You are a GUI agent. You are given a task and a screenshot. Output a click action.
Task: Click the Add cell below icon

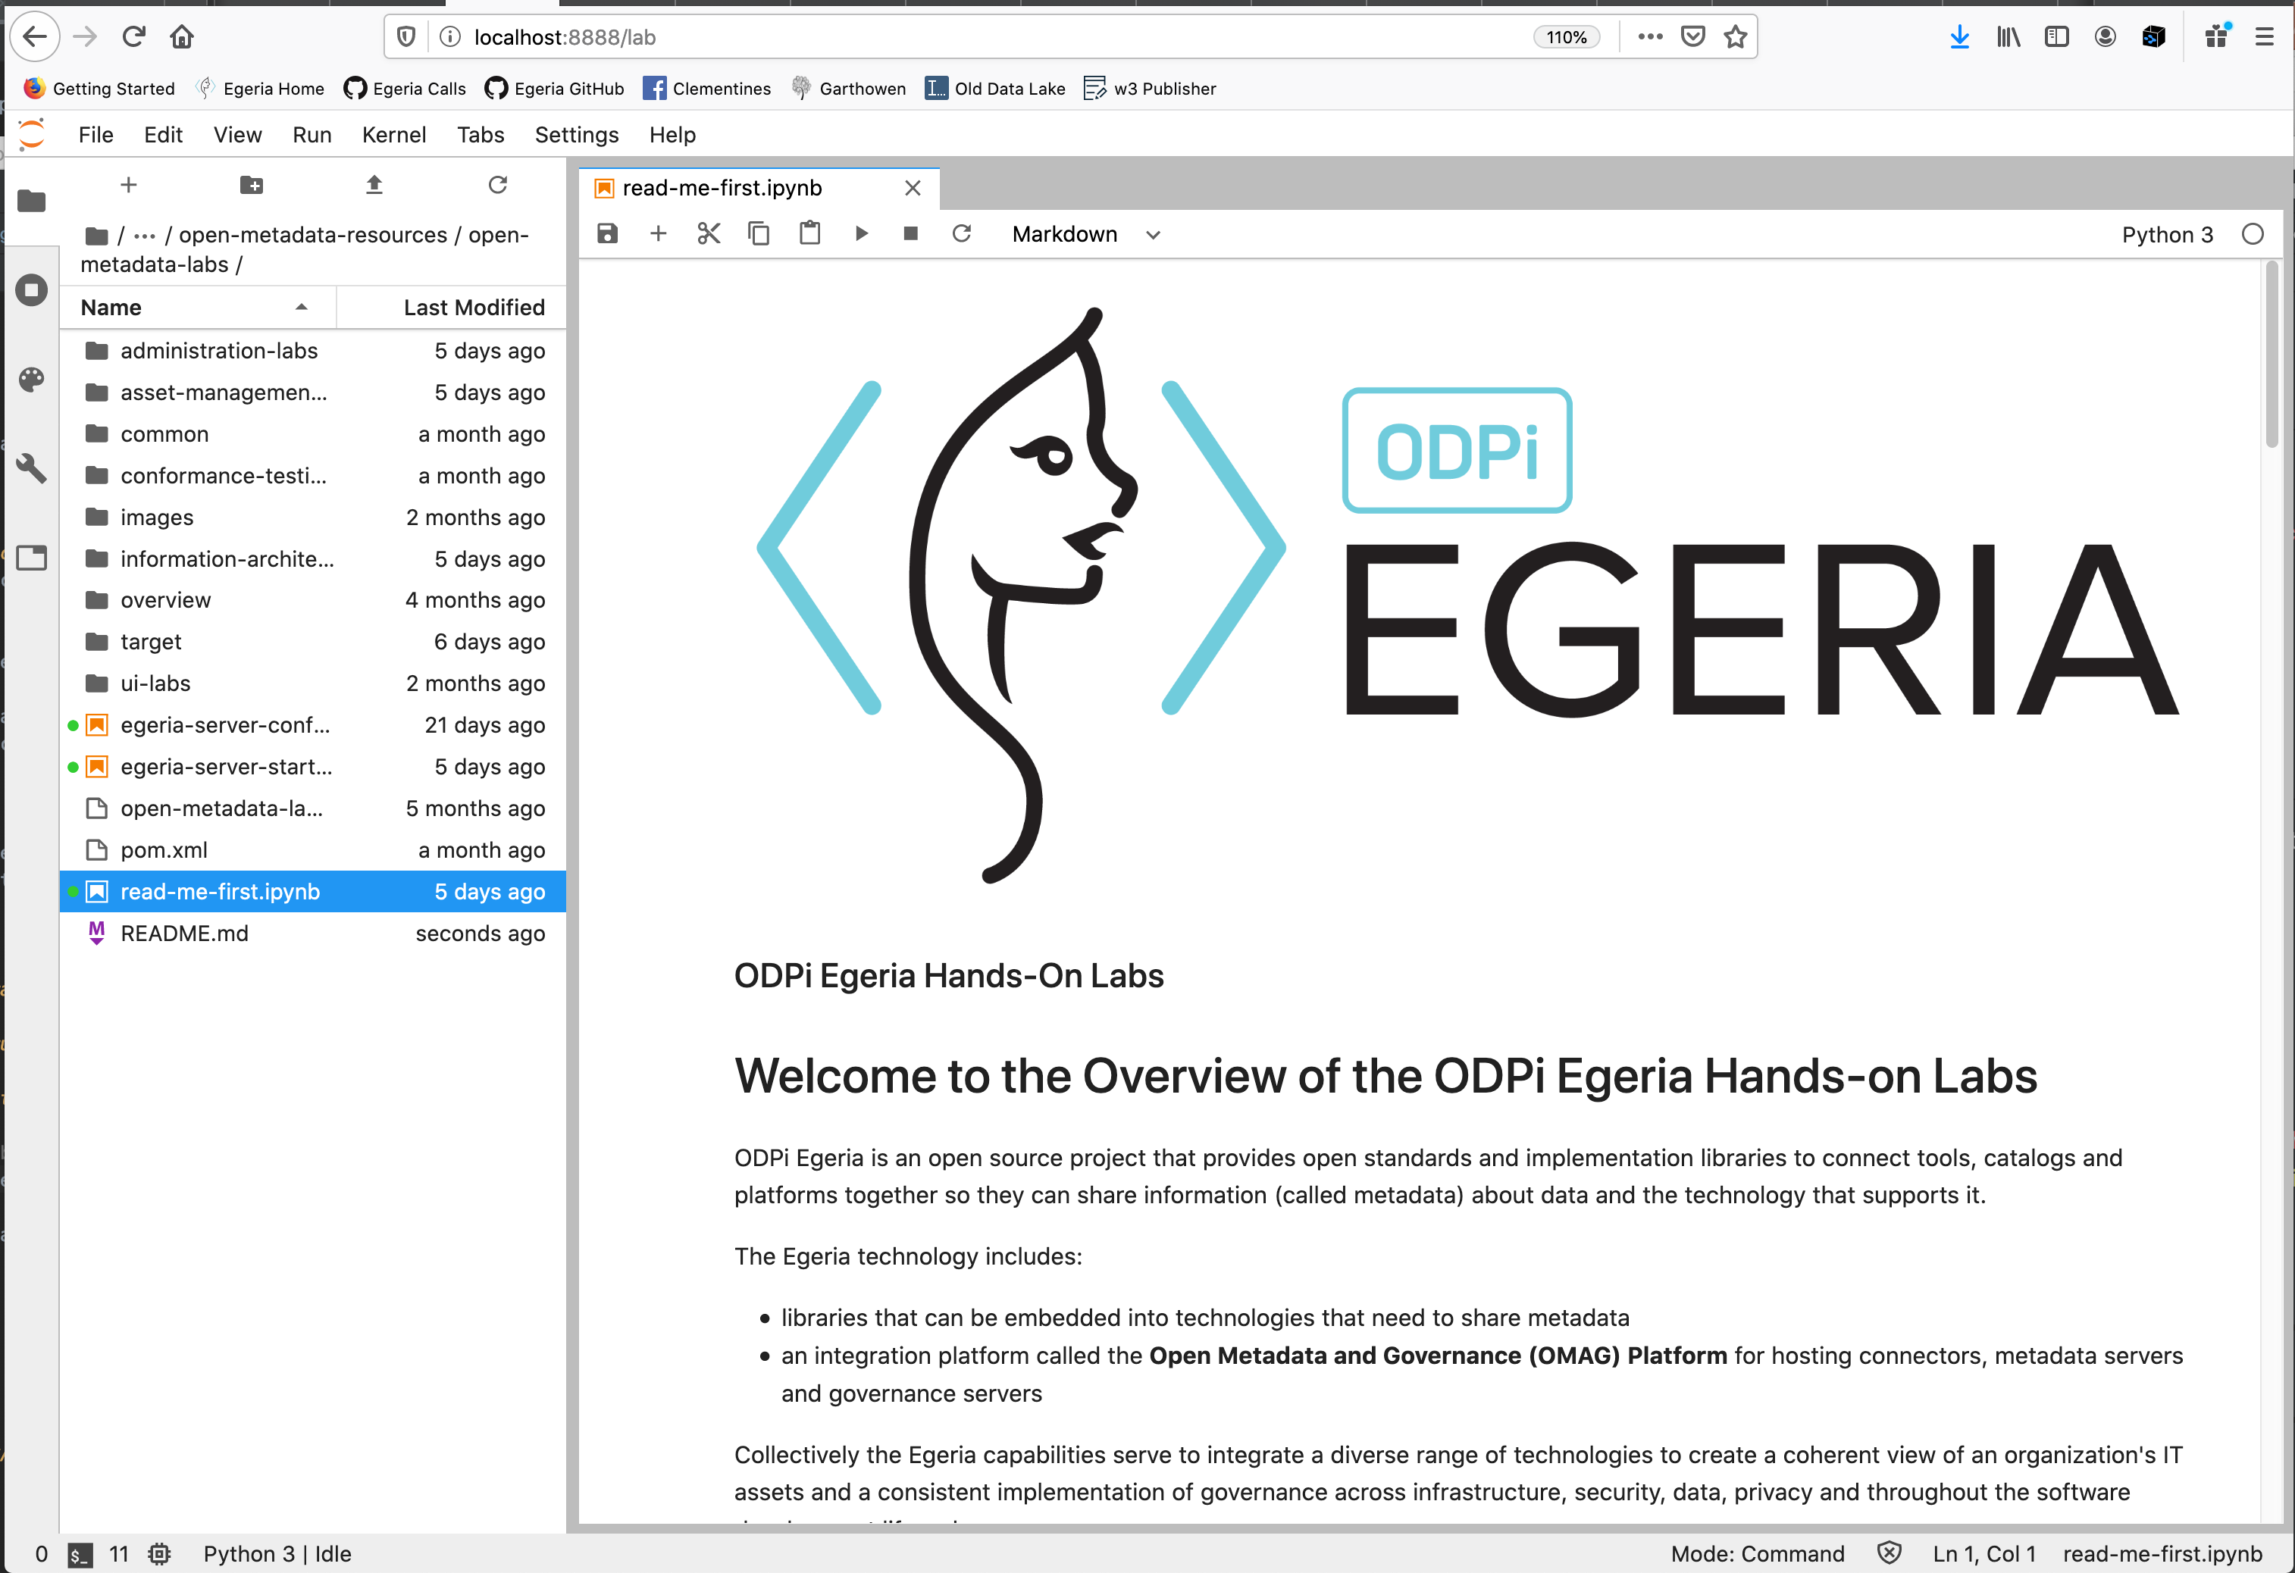click(659, 232)
